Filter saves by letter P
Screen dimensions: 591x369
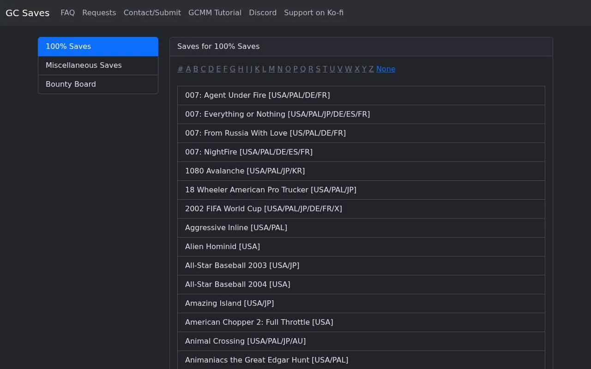[295, 69]
